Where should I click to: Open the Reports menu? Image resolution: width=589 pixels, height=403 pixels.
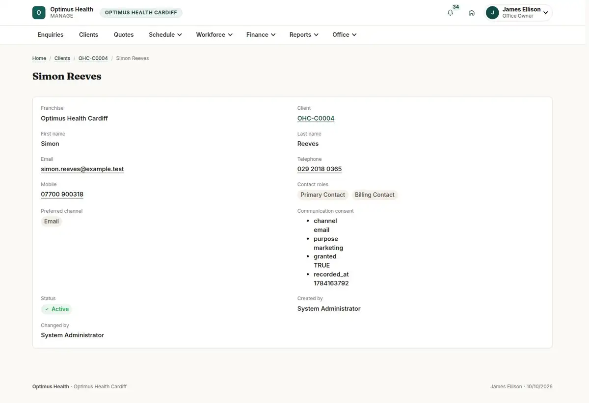pyautogui.click(x=304, y=35)
